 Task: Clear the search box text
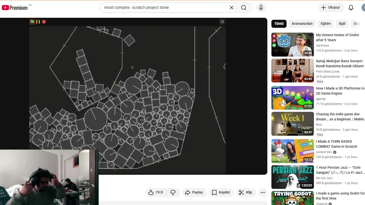point(232,8)
